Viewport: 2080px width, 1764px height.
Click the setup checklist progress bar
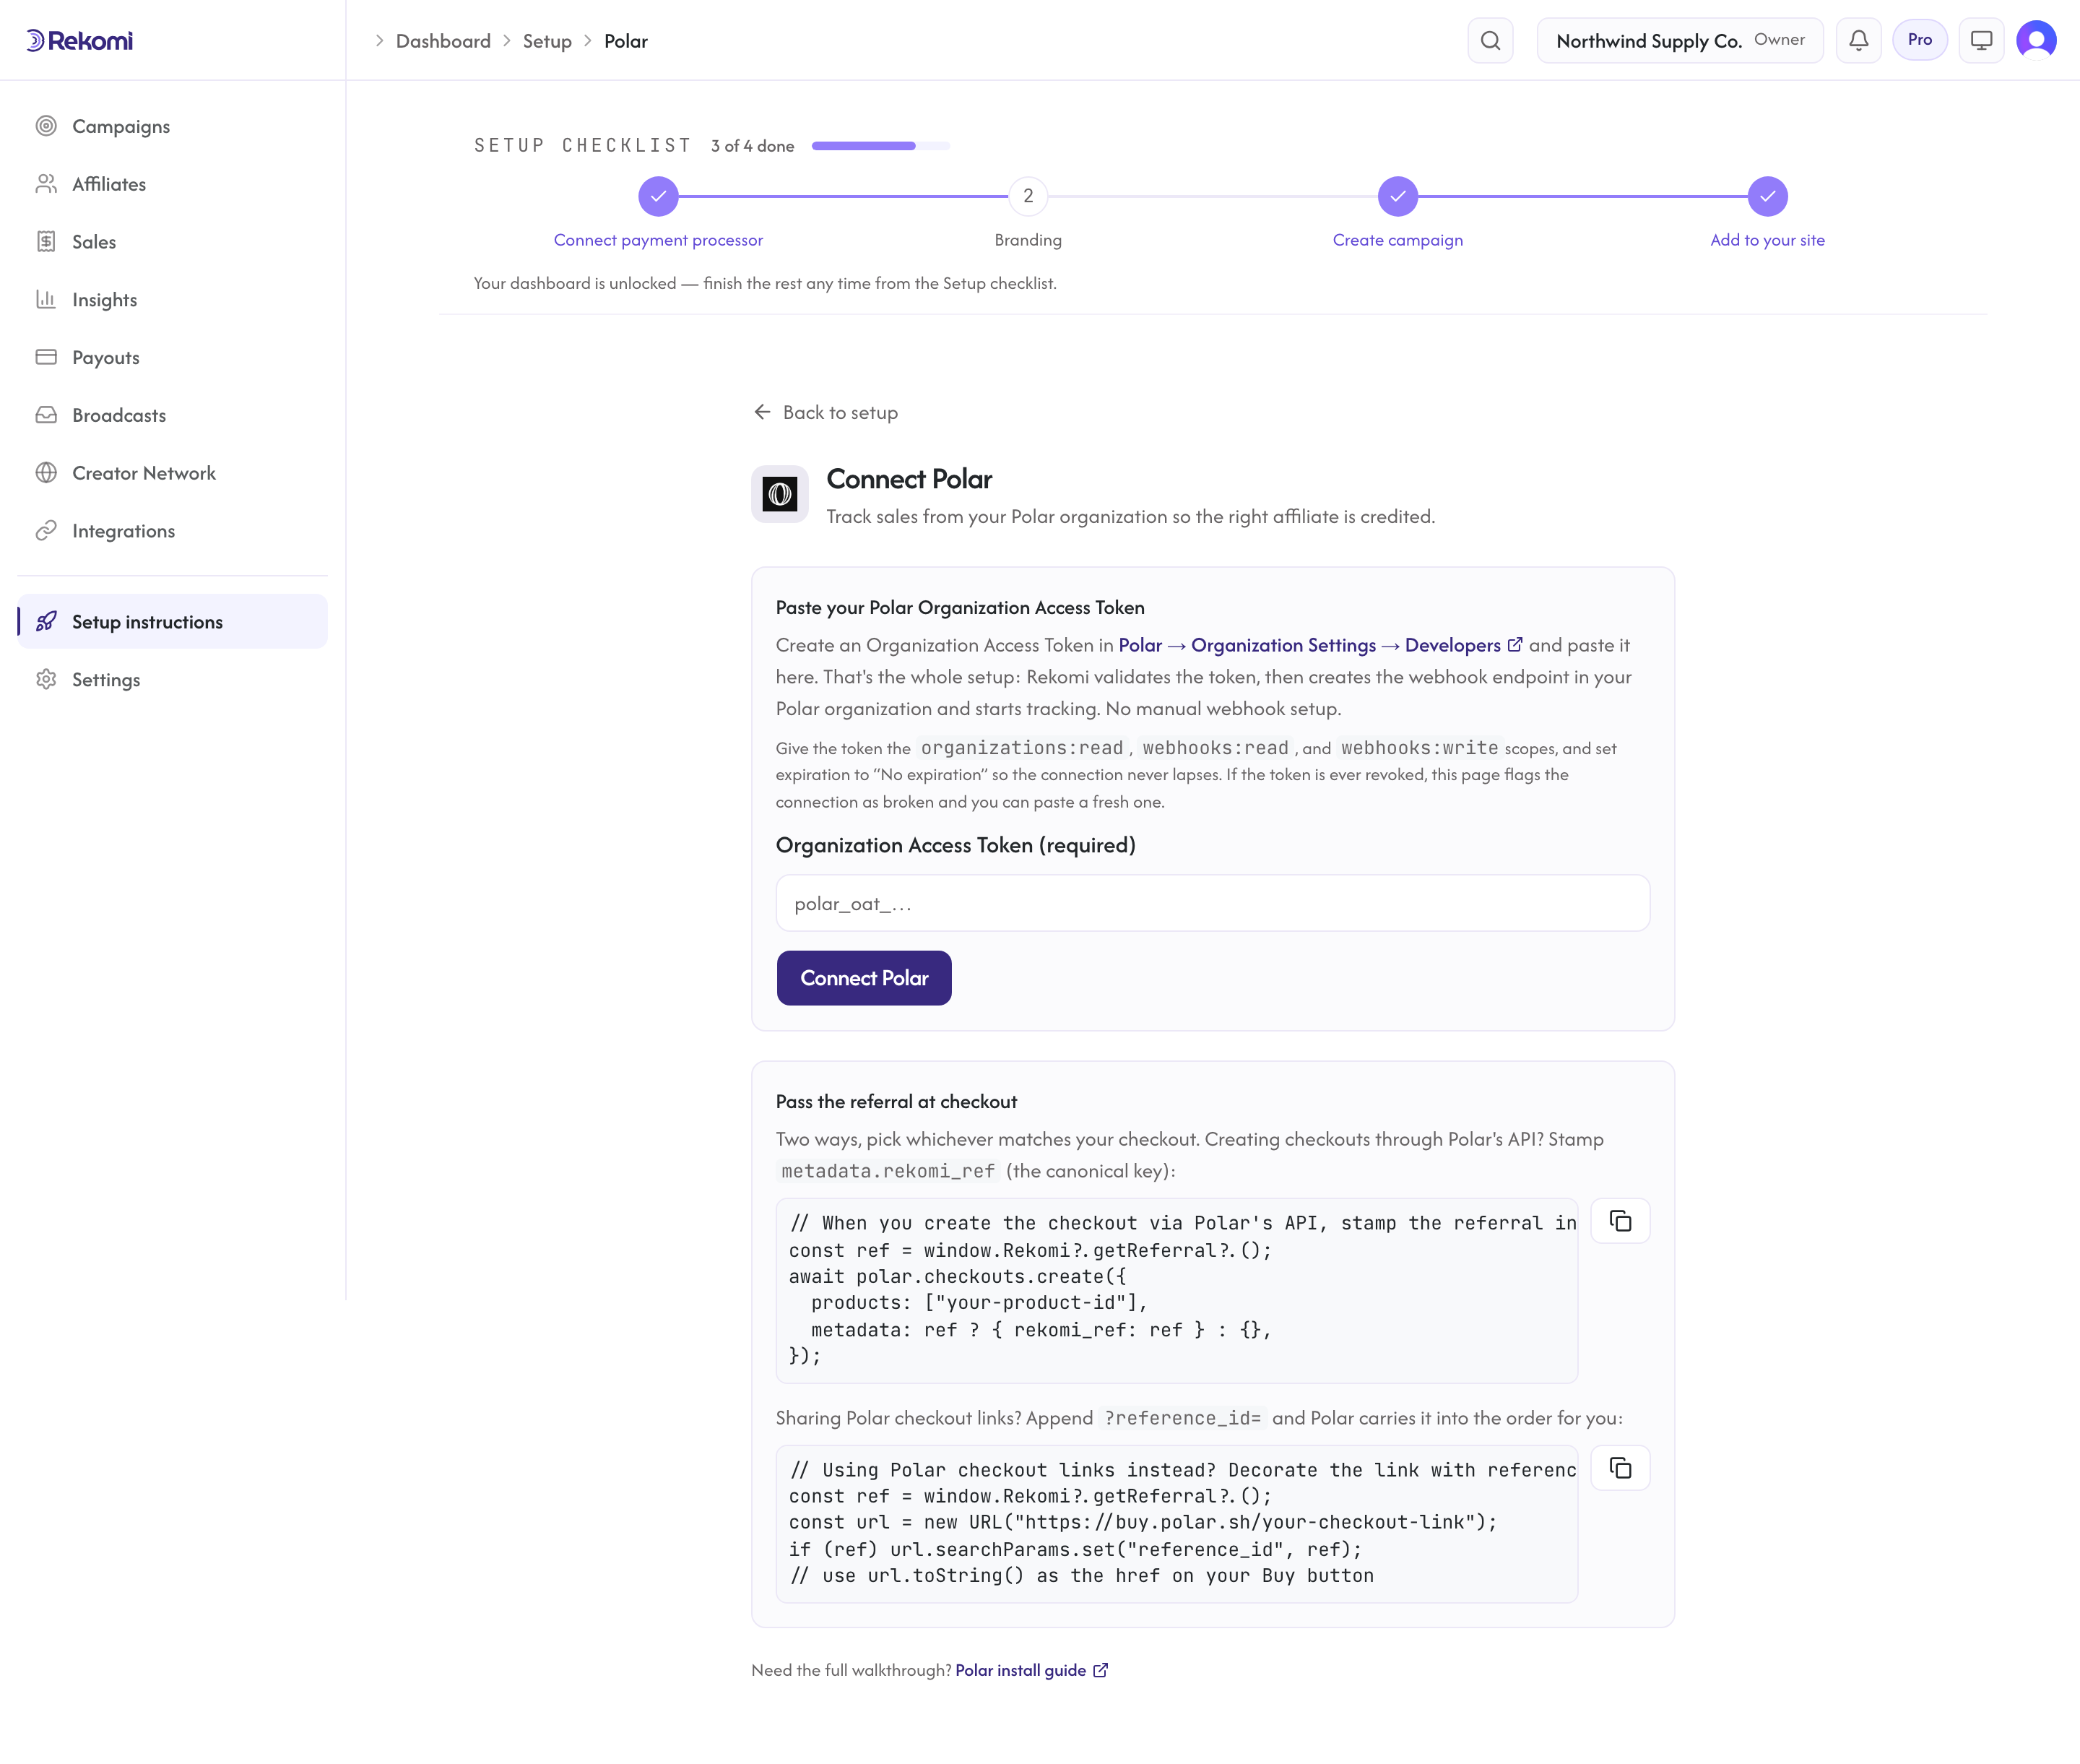point(880,146)
